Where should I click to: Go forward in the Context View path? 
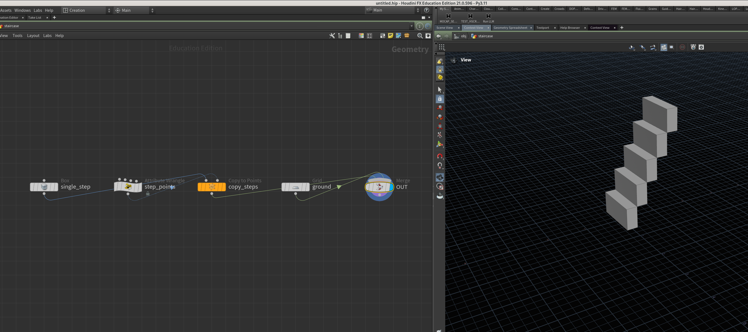click(x=447, y=36)
